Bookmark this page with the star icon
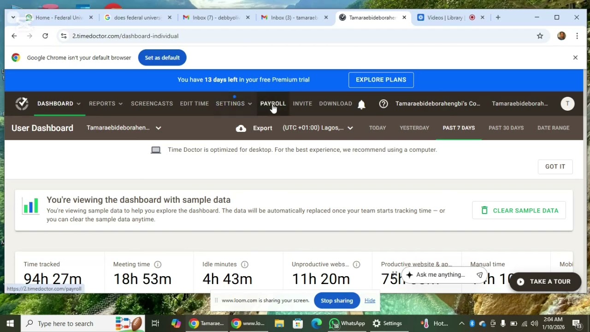Viewport: 590px width, 332px height. [x=540, y=36]
